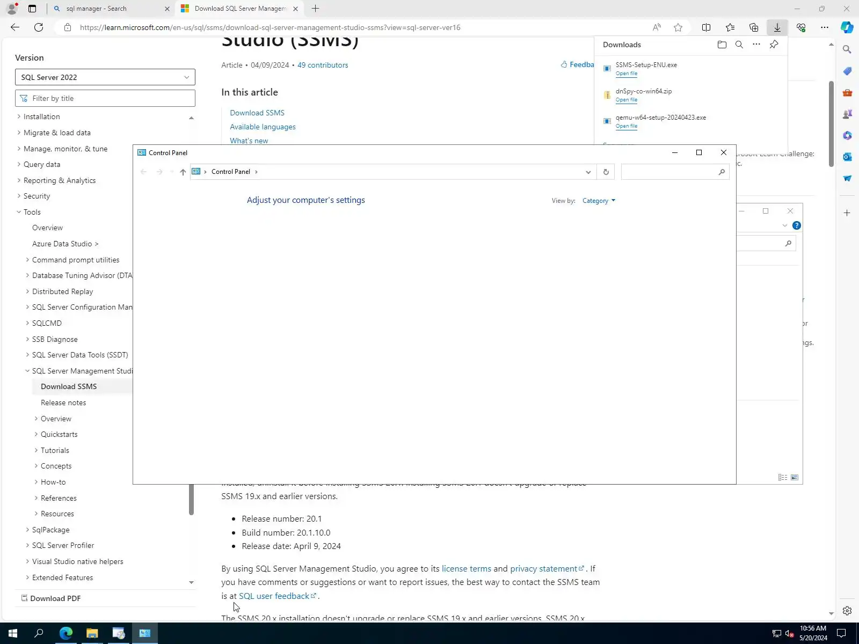Open Release notes in sidebar
The image size is (859, 644).
pos(63,402)
